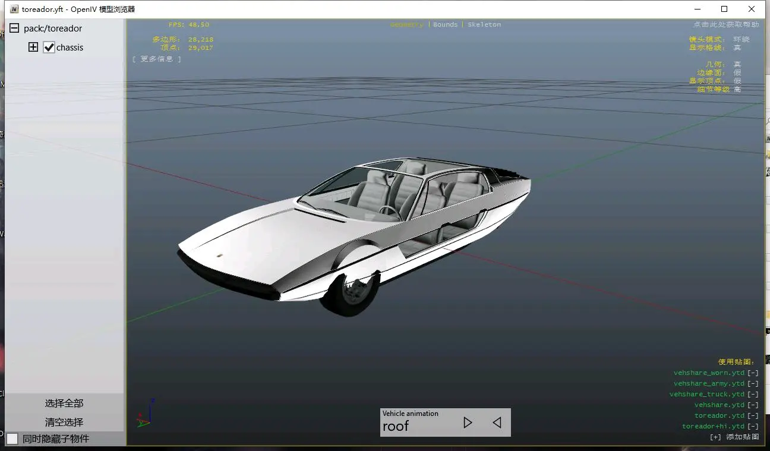770x451 pixels.
Task: Change the 细节等级 detail level value
Action: tap(737, 89)
